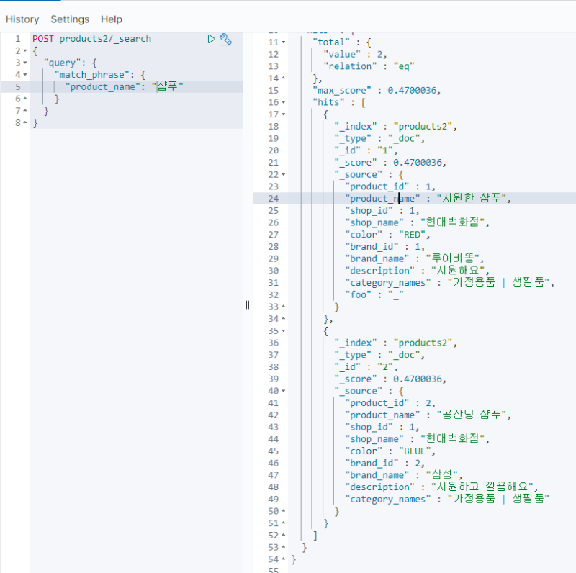The image size is (576, 573).
Task: Collapse the hits array on line 16
Action: (283, 102)
